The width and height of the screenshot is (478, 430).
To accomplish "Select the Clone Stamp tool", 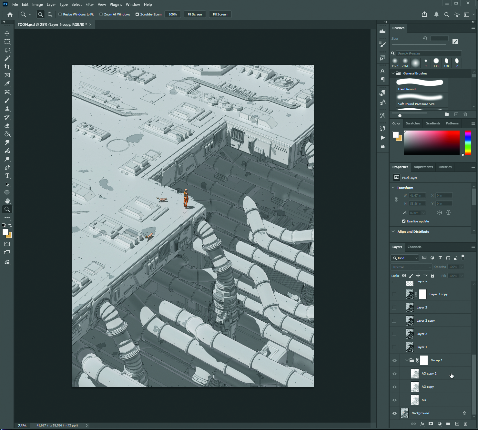I will [7, 109].
